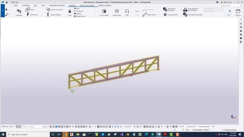Open Task View on the taskbar

59,134
